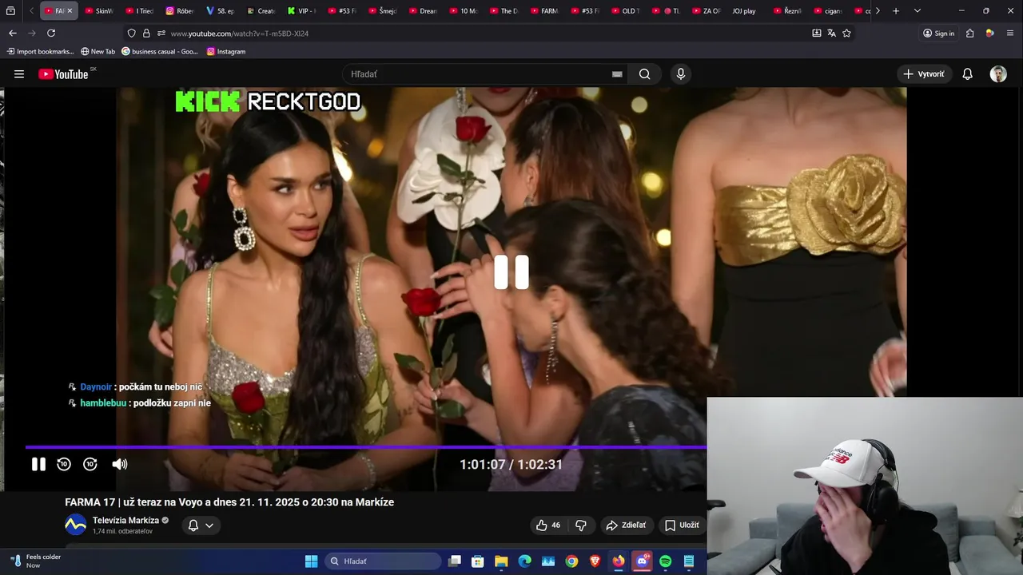Dislike the video with the thumbs down button

pyautogui.click(x=581, y=525)
